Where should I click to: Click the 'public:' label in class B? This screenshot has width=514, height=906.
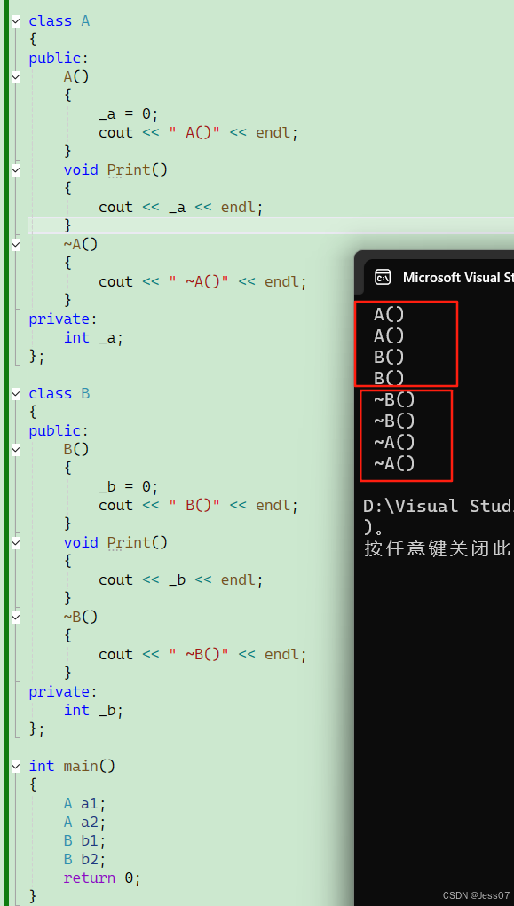pyautogui.click(x=59, y=431)
